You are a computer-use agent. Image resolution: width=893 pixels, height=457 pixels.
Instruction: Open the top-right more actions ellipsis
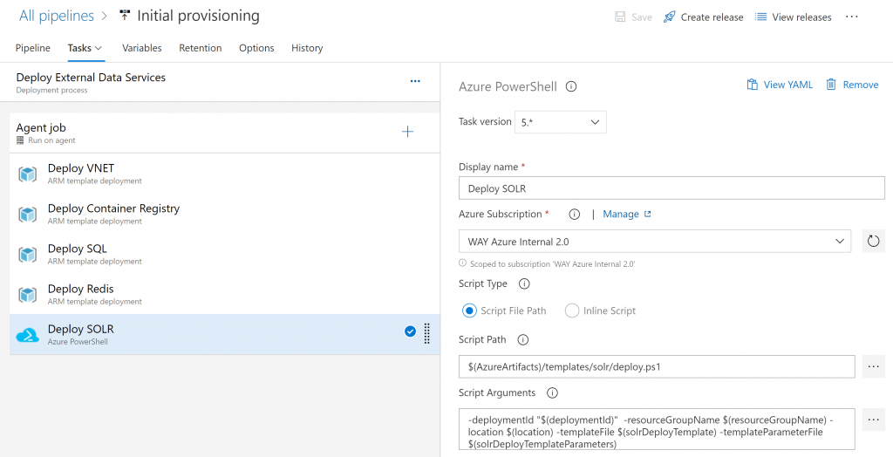(x=851, y=17)
